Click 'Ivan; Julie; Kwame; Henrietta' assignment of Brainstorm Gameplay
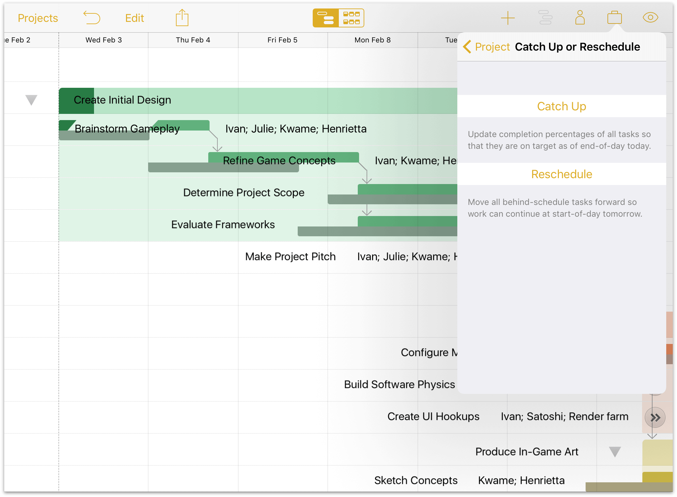This screenshot has width=677, height=497. pyautogui.click(x=296, y=129)
